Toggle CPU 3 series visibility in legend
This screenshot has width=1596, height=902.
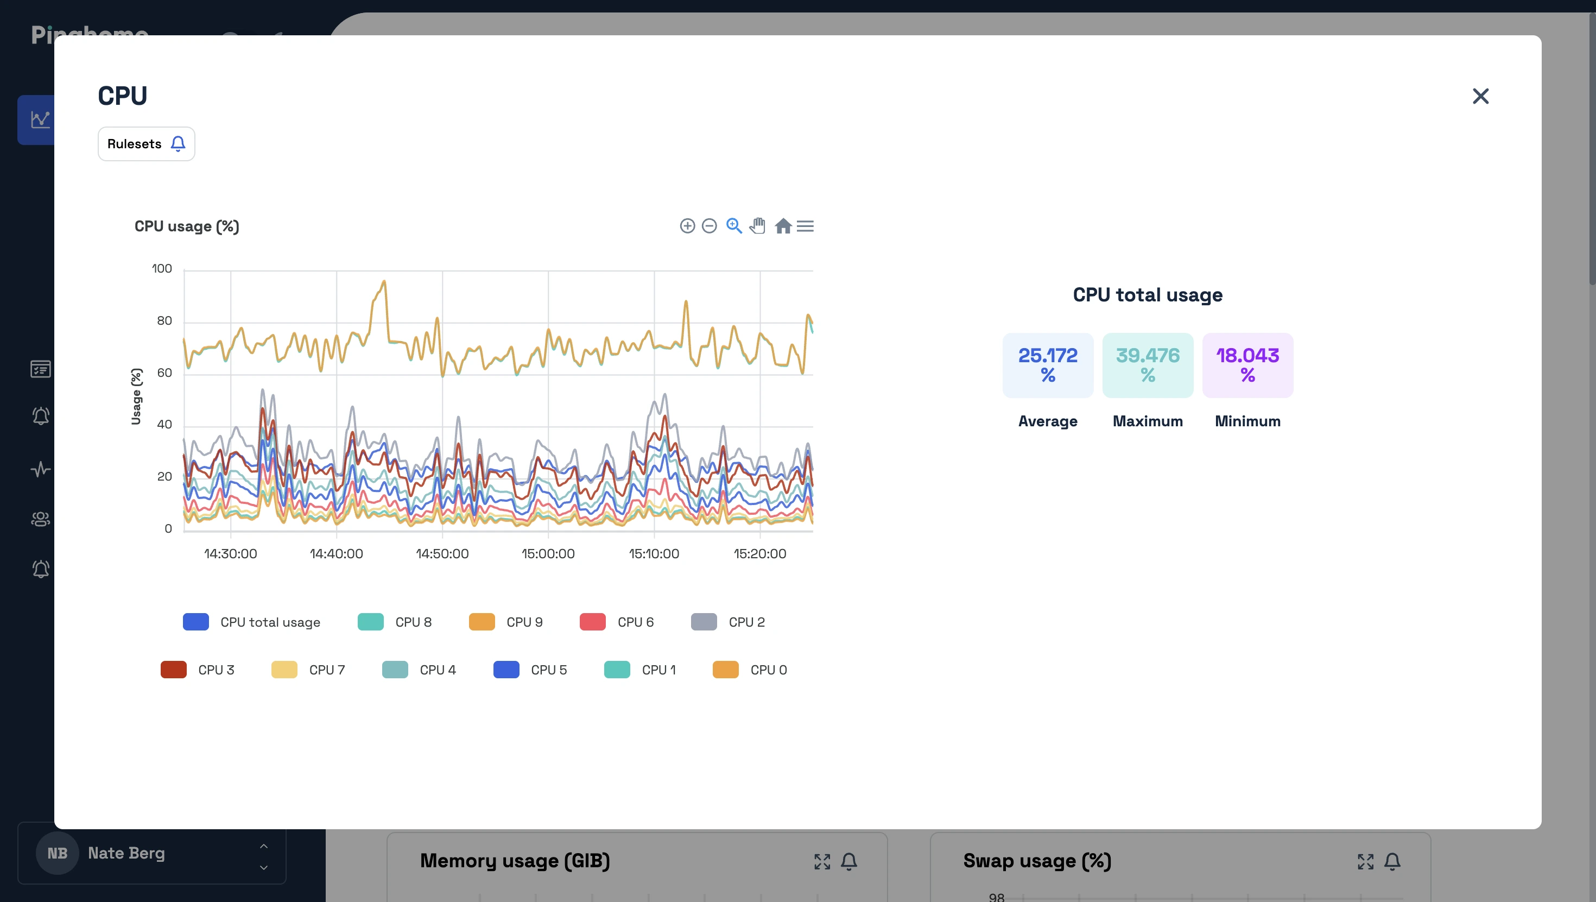point(198,670)
